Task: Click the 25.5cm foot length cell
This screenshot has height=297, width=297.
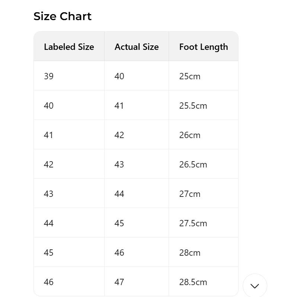Action: [193, 106]
